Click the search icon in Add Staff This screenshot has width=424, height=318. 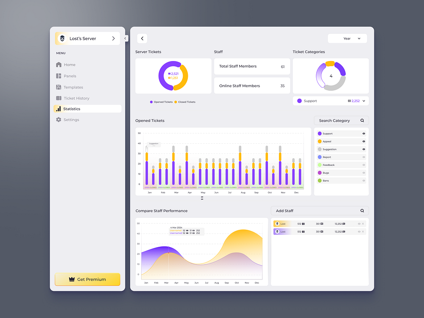pos(362,210)
